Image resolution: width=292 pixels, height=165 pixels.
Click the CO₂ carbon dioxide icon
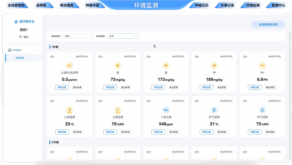tap(166, 110)
